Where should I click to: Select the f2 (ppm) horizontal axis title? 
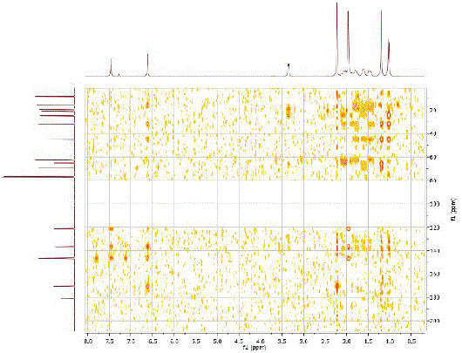coord(255,348)
